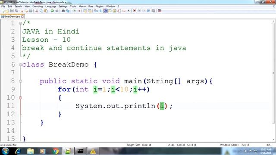Click the Stop Recording macro icon
Viewport: 276px width, 155px height.
point(139,11)
